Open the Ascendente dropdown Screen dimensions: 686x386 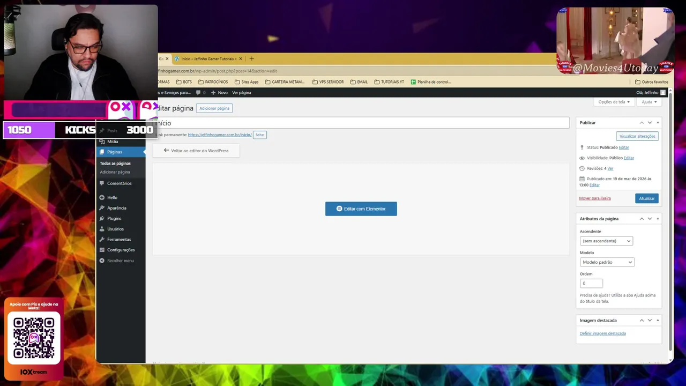(606, 241)
